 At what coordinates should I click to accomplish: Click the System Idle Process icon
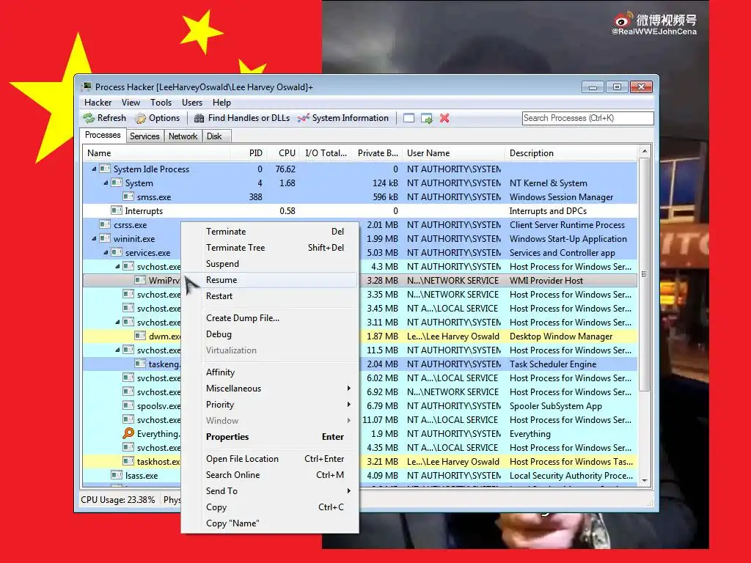pos(105,169)
